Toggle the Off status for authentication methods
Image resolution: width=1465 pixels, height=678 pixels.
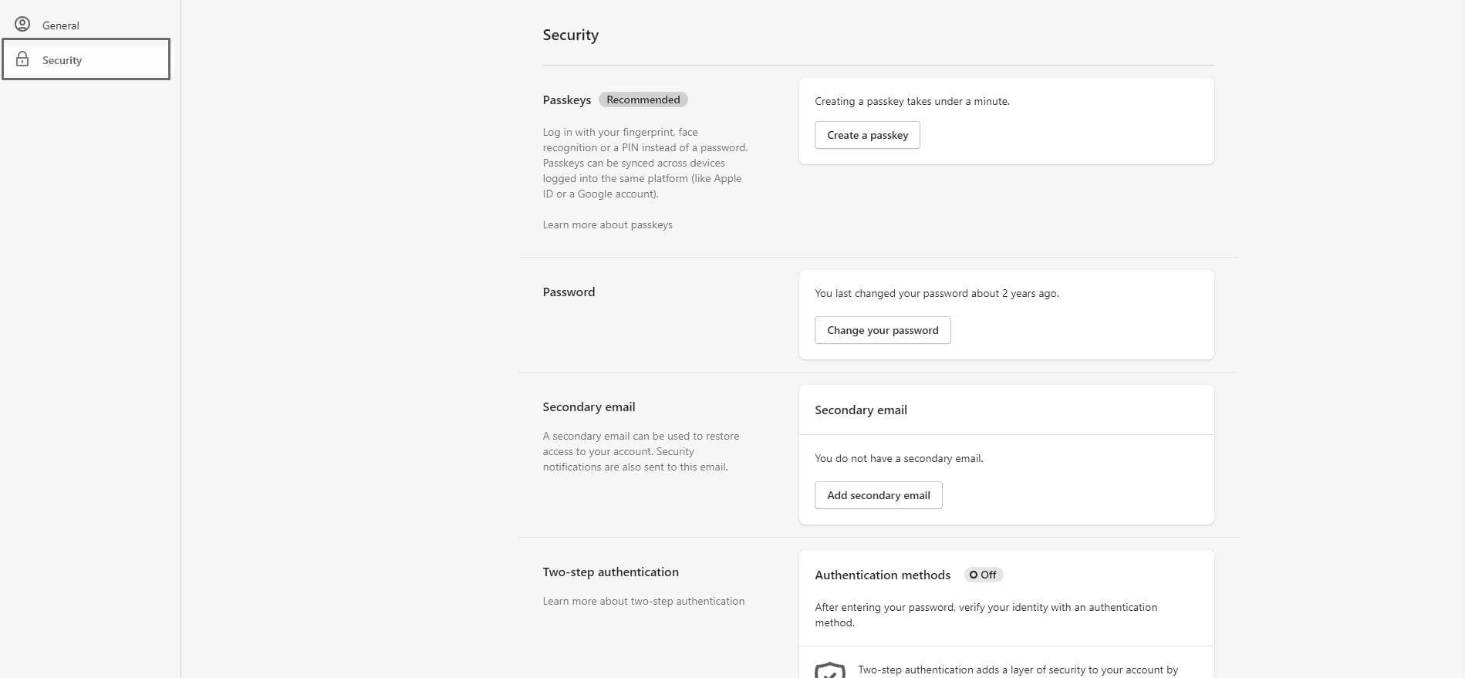coord(984,575)
